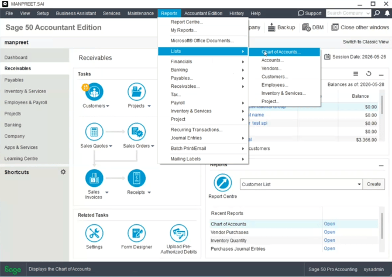This screenshot has width=392, height=277.
Task: Open Upload Pre-Authorized Debits icon
Action: 179,233
